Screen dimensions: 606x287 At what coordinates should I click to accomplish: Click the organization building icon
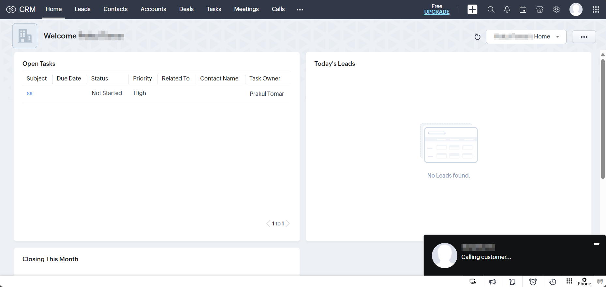25,36
